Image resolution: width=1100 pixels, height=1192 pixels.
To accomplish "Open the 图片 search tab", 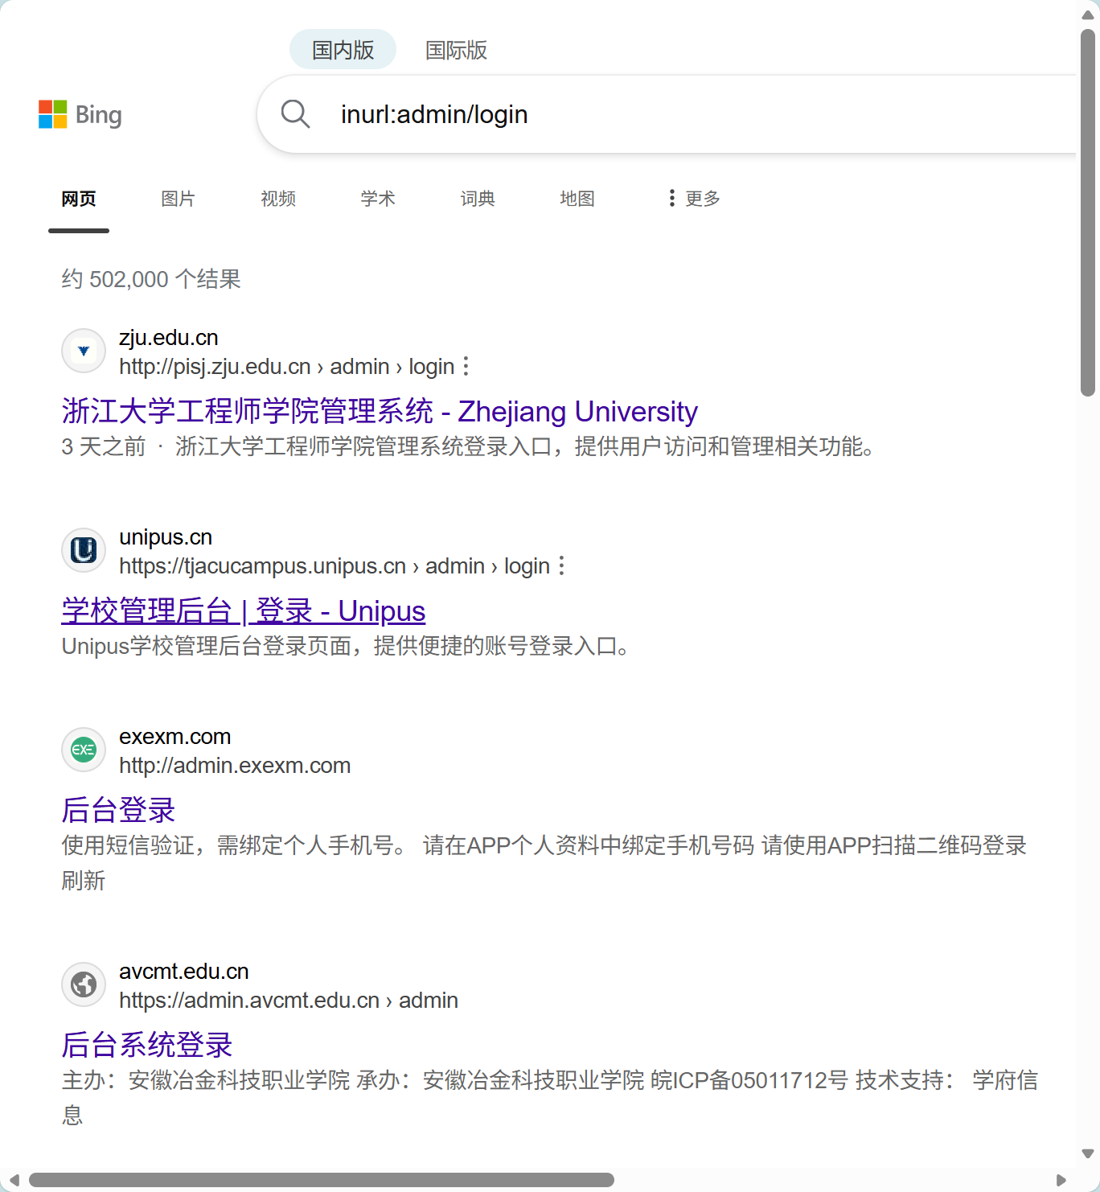I will (x=178, y=199).
